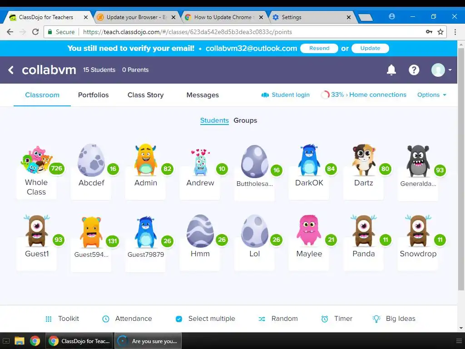Select Panda's one-eyed monster avatar
Viewport: 465px width, 349px height.
tap(364, 231)
